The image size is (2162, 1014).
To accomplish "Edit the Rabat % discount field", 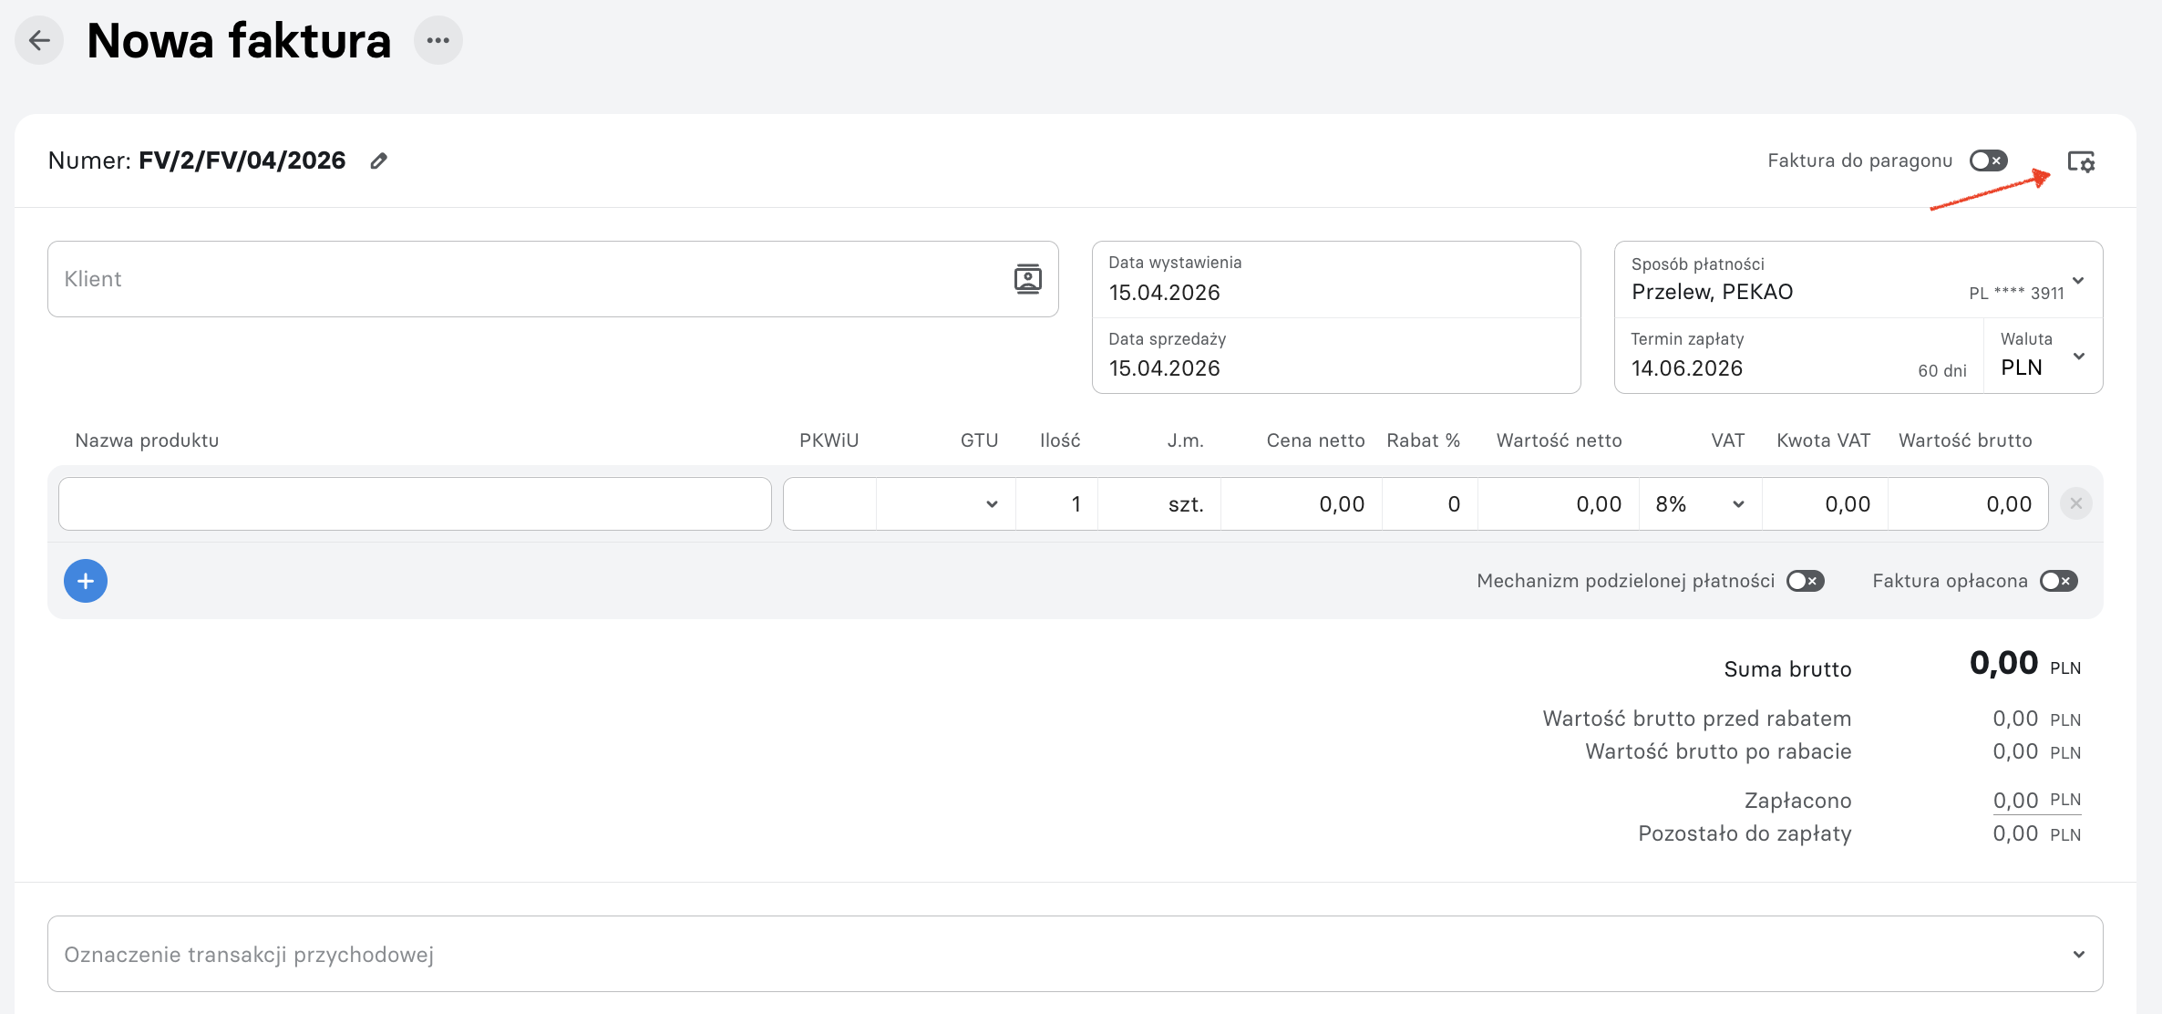I will click(x=1430, y=503).
